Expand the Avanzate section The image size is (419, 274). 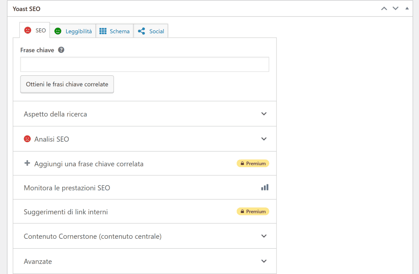144,261
